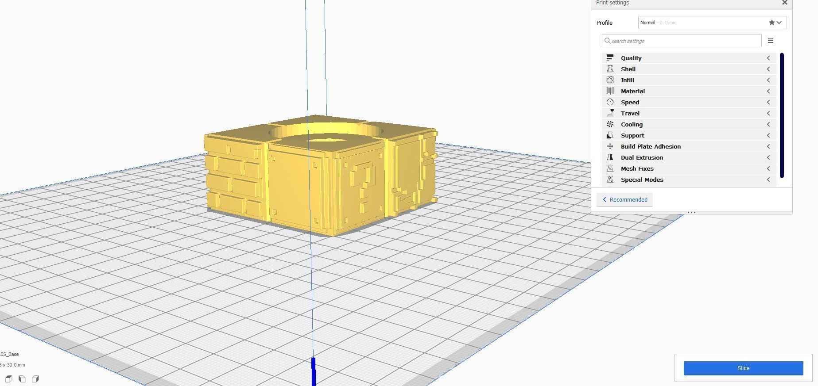The width and height of the screenshot is (818, 386).
Task: Switch to second view cube icon
Action: [22, 379]
